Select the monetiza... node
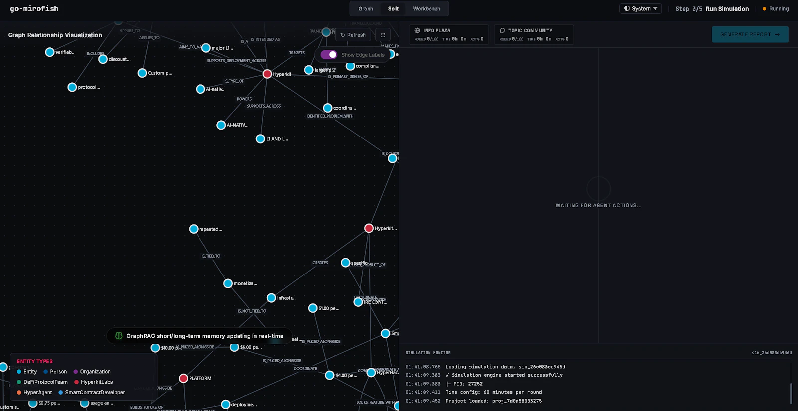 point(228,283)
